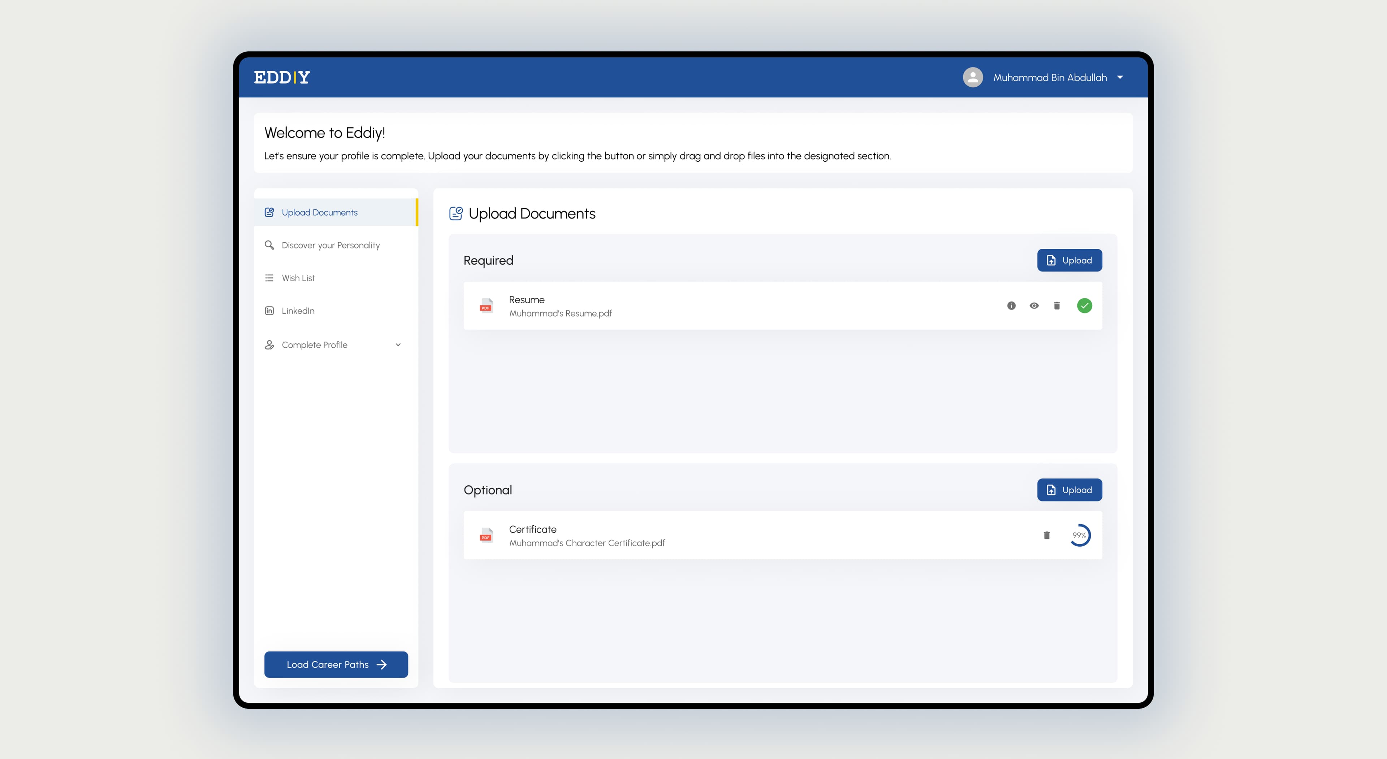
Task: Click the 99% circular upload progress indicator
Action: [x=1079, y=535]
